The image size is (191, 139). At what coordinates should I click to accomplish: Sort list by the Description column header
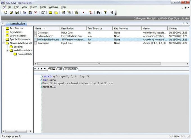tap(67, 28)
